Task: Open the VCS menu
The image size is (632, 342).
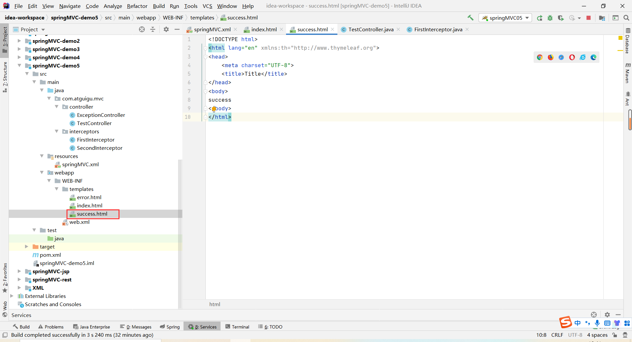Action: click(x=207, y=6)
